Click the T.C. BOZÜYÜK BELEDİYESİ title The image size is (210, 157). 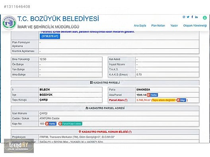pyautogui.click(x=58, y=19)
